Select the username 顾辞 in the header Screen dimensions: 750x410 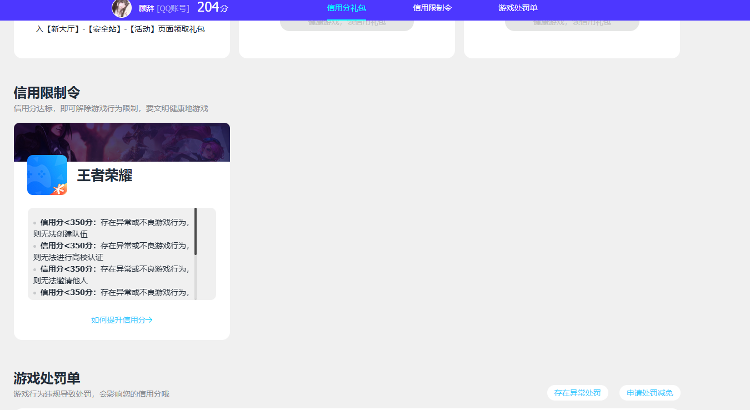(147, 8)
